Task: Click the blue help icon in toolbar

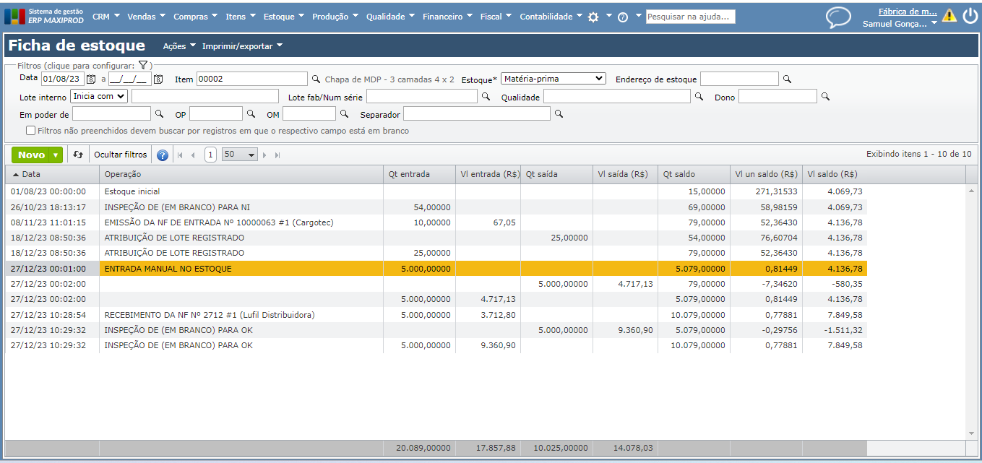Action: click(163, 155)
